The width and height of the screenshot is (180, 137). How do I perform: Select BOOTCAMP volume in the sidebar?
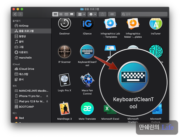click(x=31, y=107)
